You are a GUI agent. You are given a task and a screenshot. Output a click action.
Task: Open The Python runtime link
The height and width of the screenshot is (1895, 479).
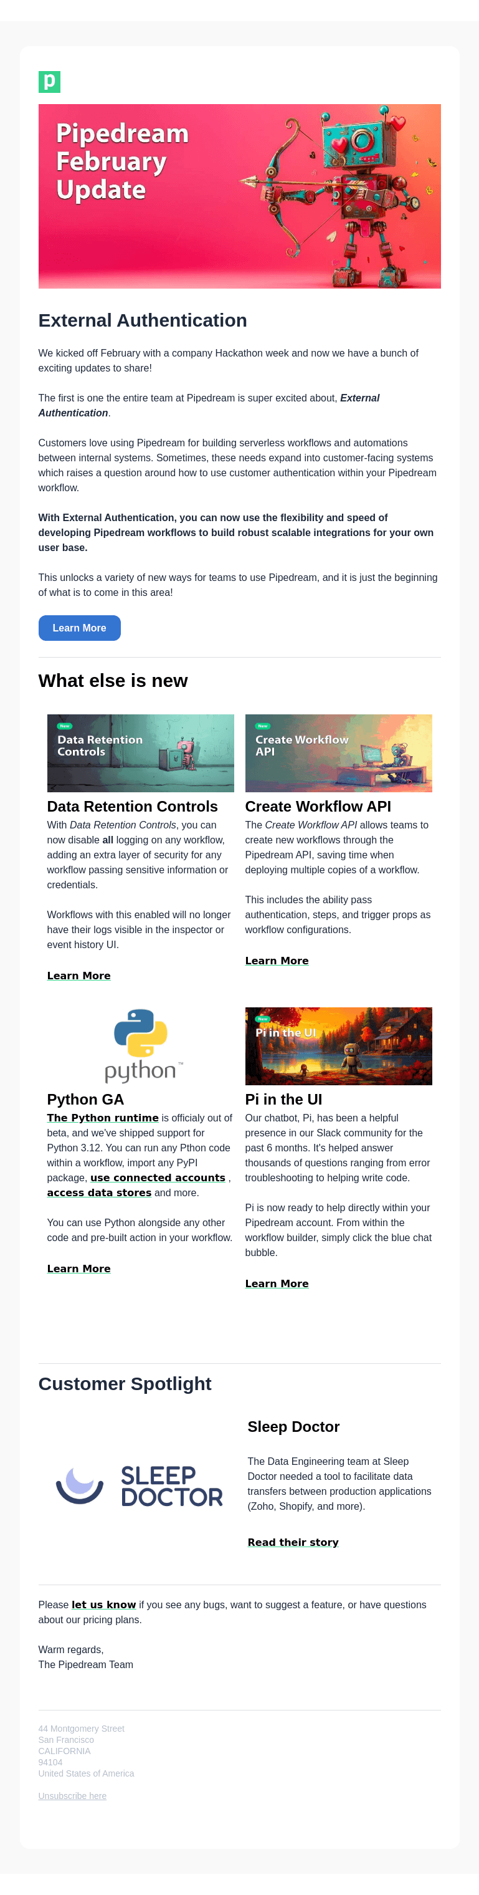[x=103, y=1118]
